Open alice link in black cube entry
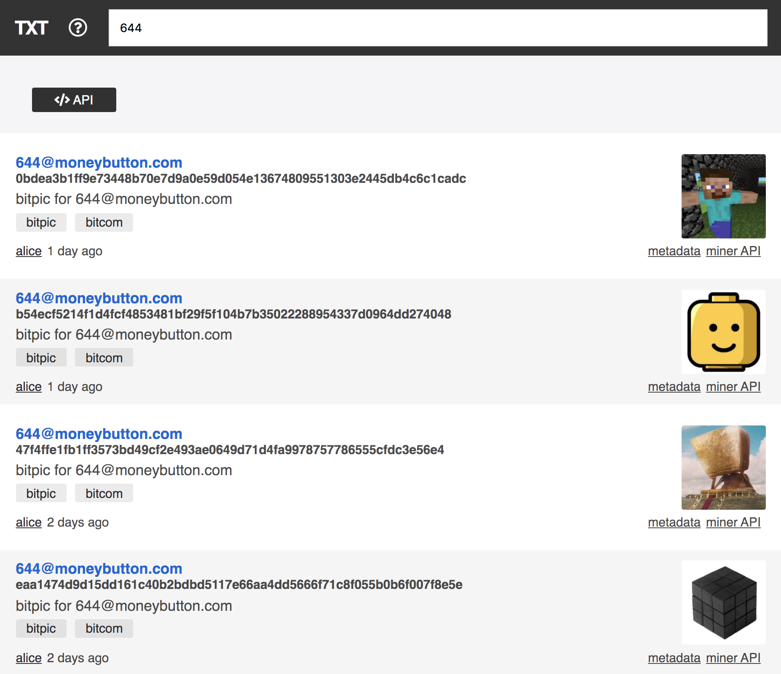The image size is (781, 674). click(29, 658)
